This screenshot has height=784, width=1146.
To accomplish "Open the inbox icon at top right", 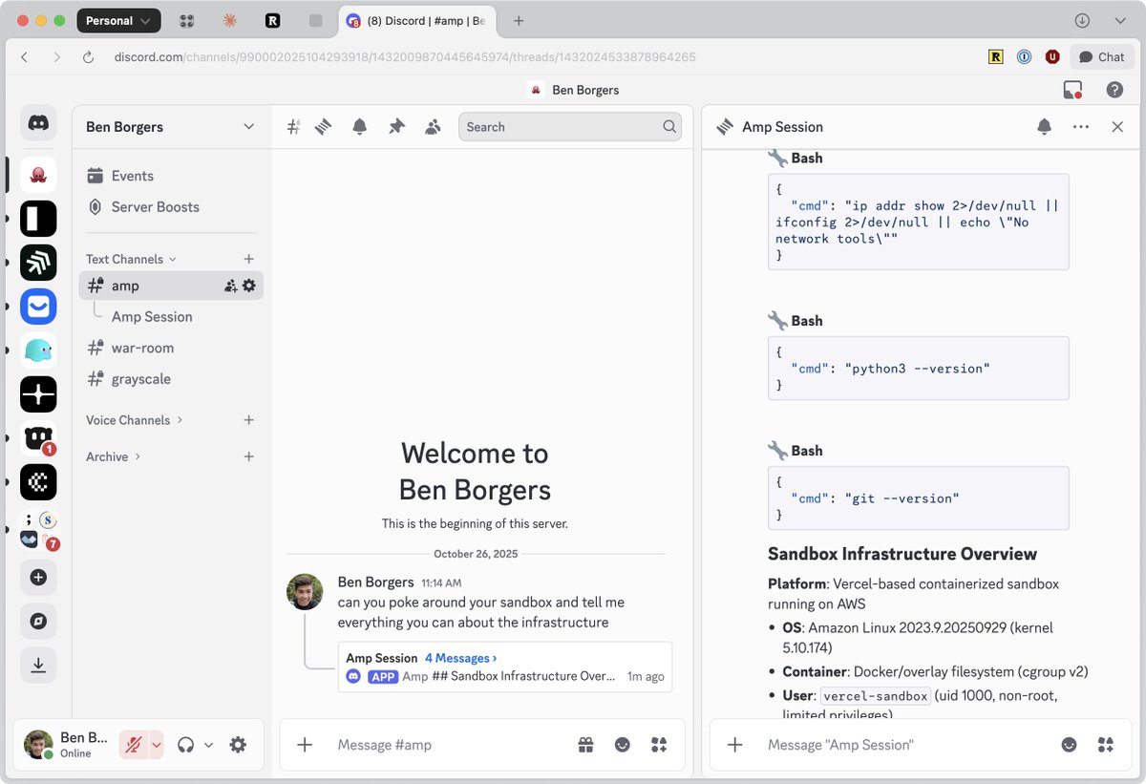I will (x=1072, y=90).
